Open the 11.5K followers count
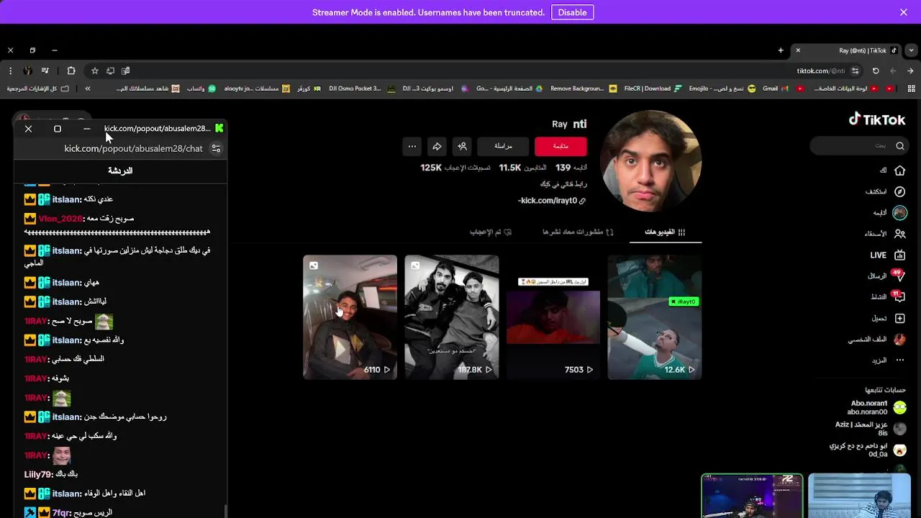The height and width of the screenshot is (518, 921). coord(522,168)
